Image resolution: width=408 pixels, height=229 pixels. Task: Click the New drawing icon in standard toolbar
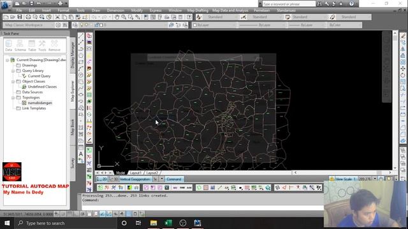pos(6,17)
